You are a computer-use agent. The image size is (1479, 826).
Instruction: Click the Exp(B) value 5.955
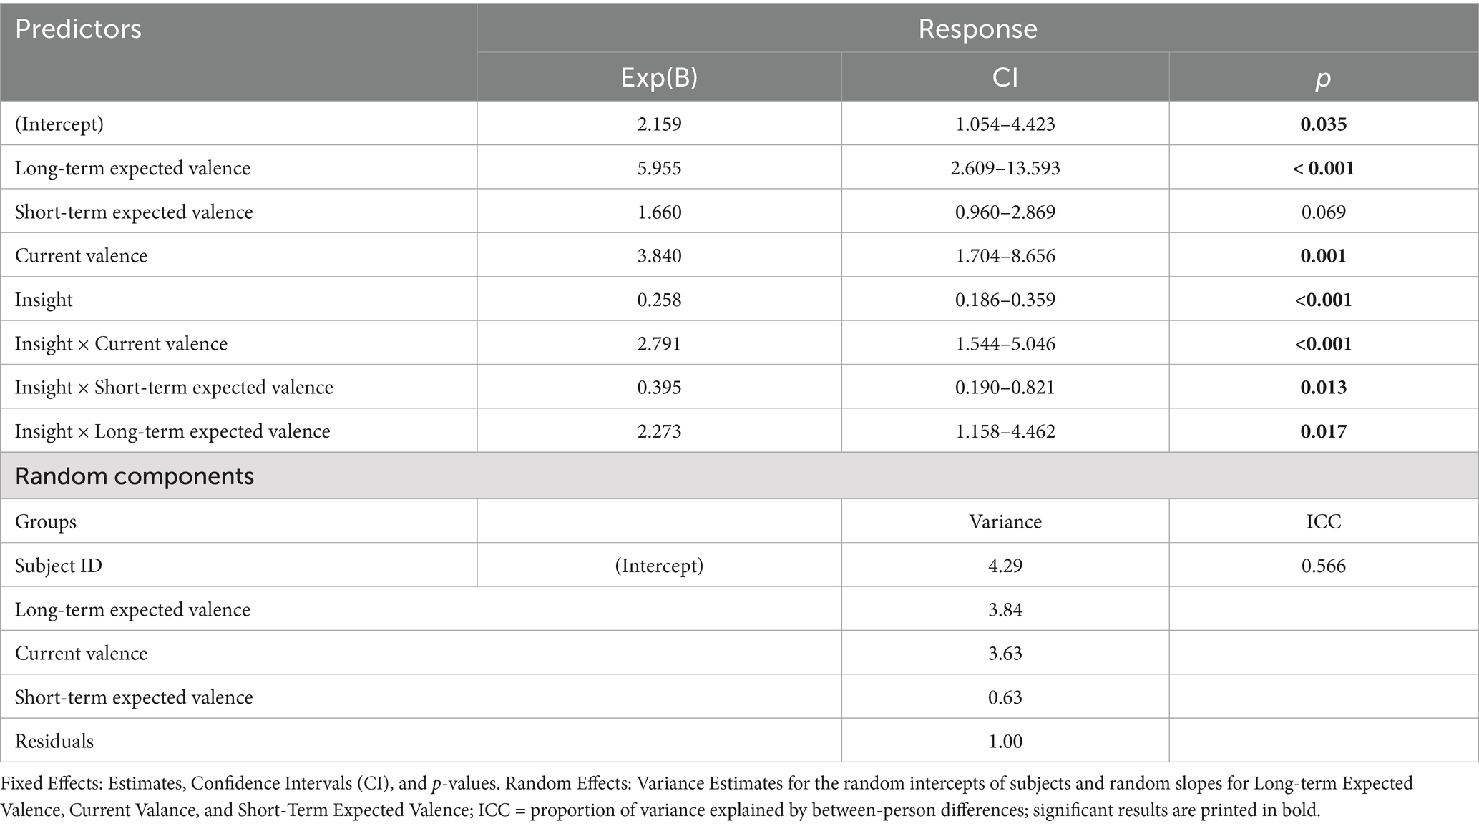coord(659,168)
